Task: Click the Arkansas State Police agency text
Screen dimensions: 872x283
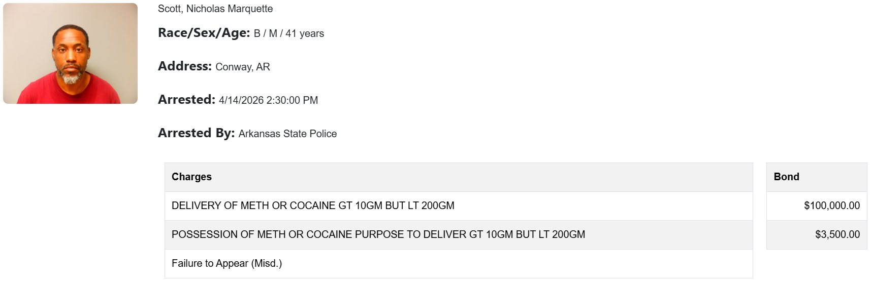Action: pyautogui.click(x=287, y=134)
